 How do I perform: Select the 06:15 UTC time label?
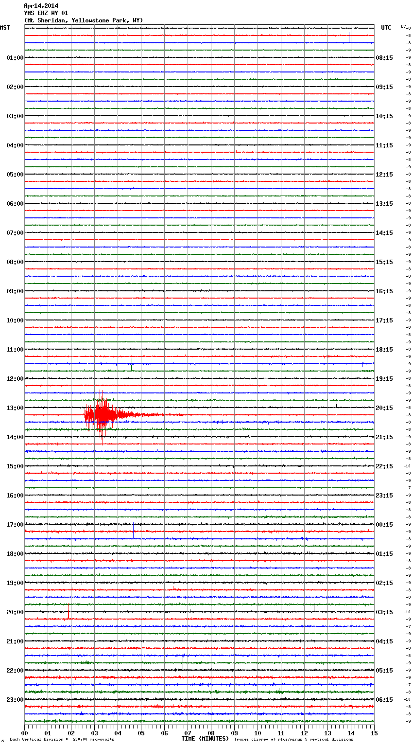(x=384, y=700)
